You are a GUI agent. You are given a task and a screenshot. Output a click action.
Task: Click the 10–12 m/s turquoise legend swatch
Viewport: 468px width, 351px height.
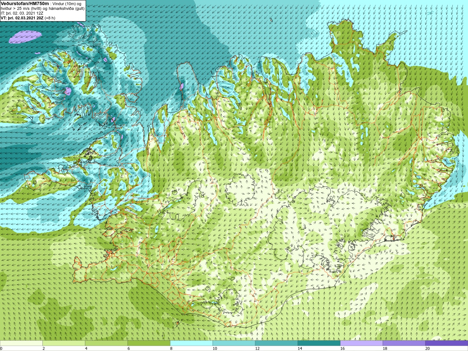[234, 343]
